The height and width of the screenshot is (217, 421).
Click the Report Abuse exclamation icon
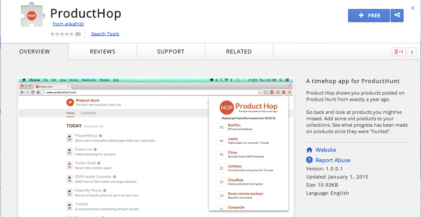309,160
